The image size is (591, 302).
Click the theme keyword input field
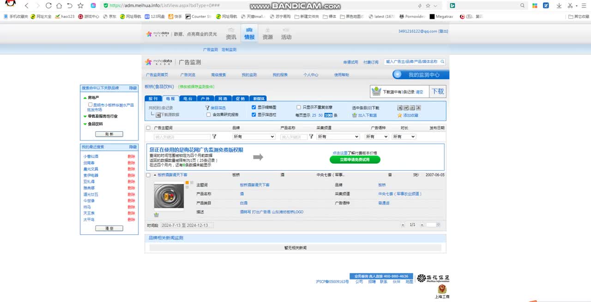tap(182, 137)
